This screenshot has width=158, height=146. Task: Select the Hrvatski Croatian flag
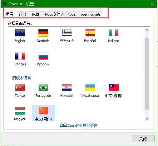click(x=67, y=87)
